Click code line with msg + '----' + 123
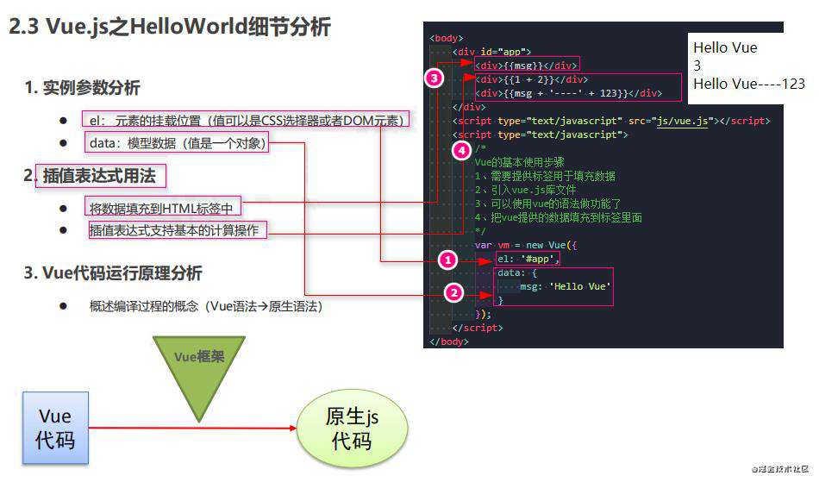The width and height of the screenshot is (819, 482). click(x=568, y=93)
